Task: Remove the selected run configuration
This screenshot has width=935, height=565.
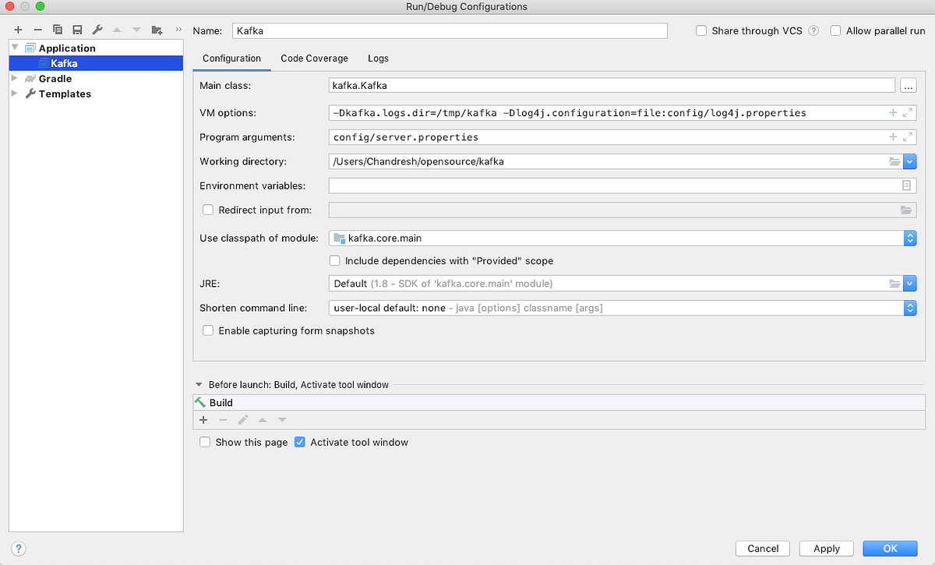Action: click(x=37, y=30)
